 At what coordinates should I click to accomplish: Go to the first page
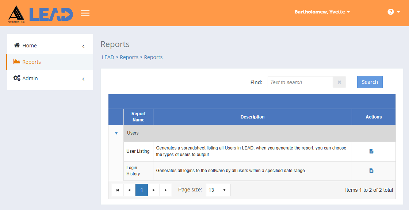pyautogui.click(x=117, y=190)
